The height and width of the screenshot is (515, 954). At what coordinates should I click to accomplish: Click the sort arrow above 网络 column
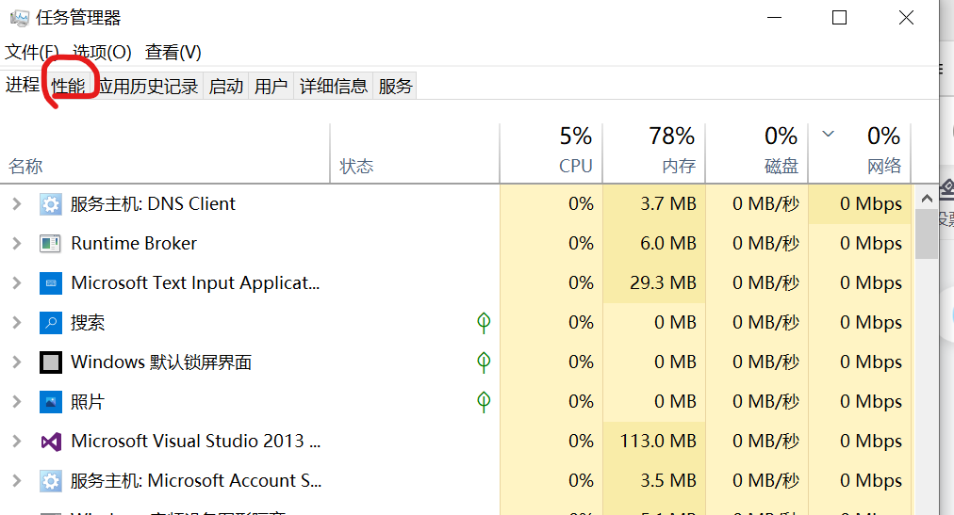(x=828, y=134)
